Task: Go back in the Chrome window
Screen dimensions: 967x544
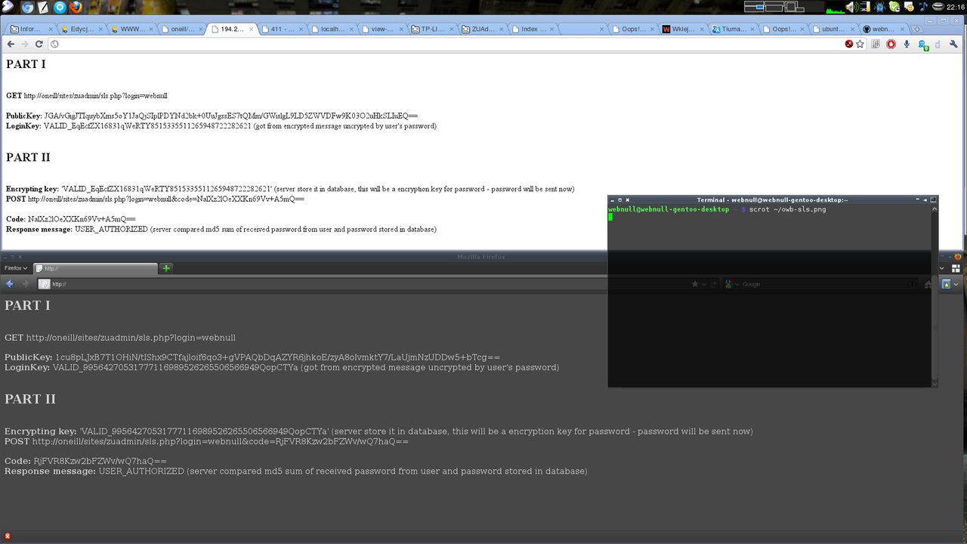Action: point(11,44)
